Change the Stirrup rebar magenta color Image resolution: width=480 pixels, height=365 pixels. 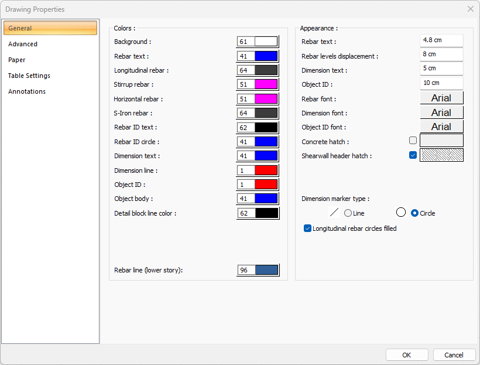pyautogui.click(x=266, y=84)
